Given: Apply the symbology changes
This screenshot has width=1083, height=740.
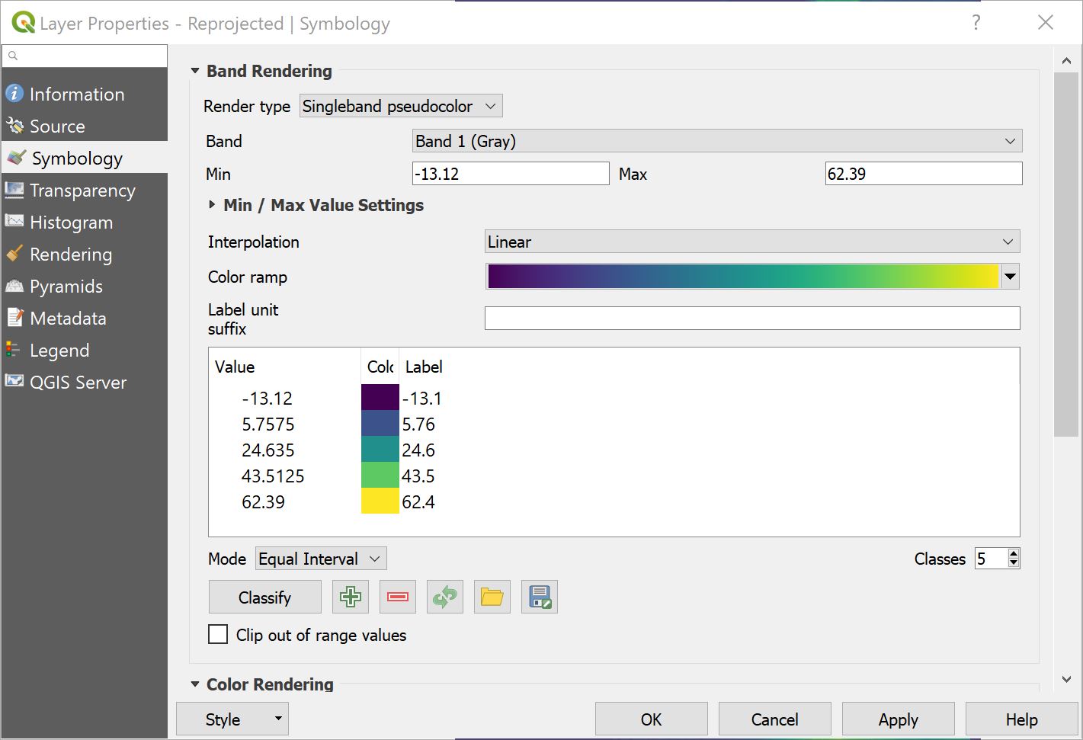Looking at the screenshot, I should (x=898, y=719).
